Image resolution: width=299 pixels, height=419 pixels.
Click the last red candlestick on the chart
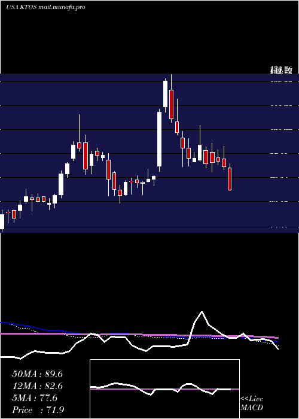coord(230,179)
